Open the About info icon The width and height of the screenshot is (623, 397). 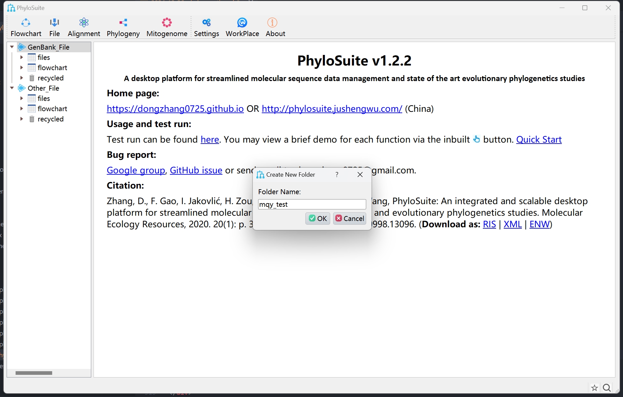[x=272, y=23]
